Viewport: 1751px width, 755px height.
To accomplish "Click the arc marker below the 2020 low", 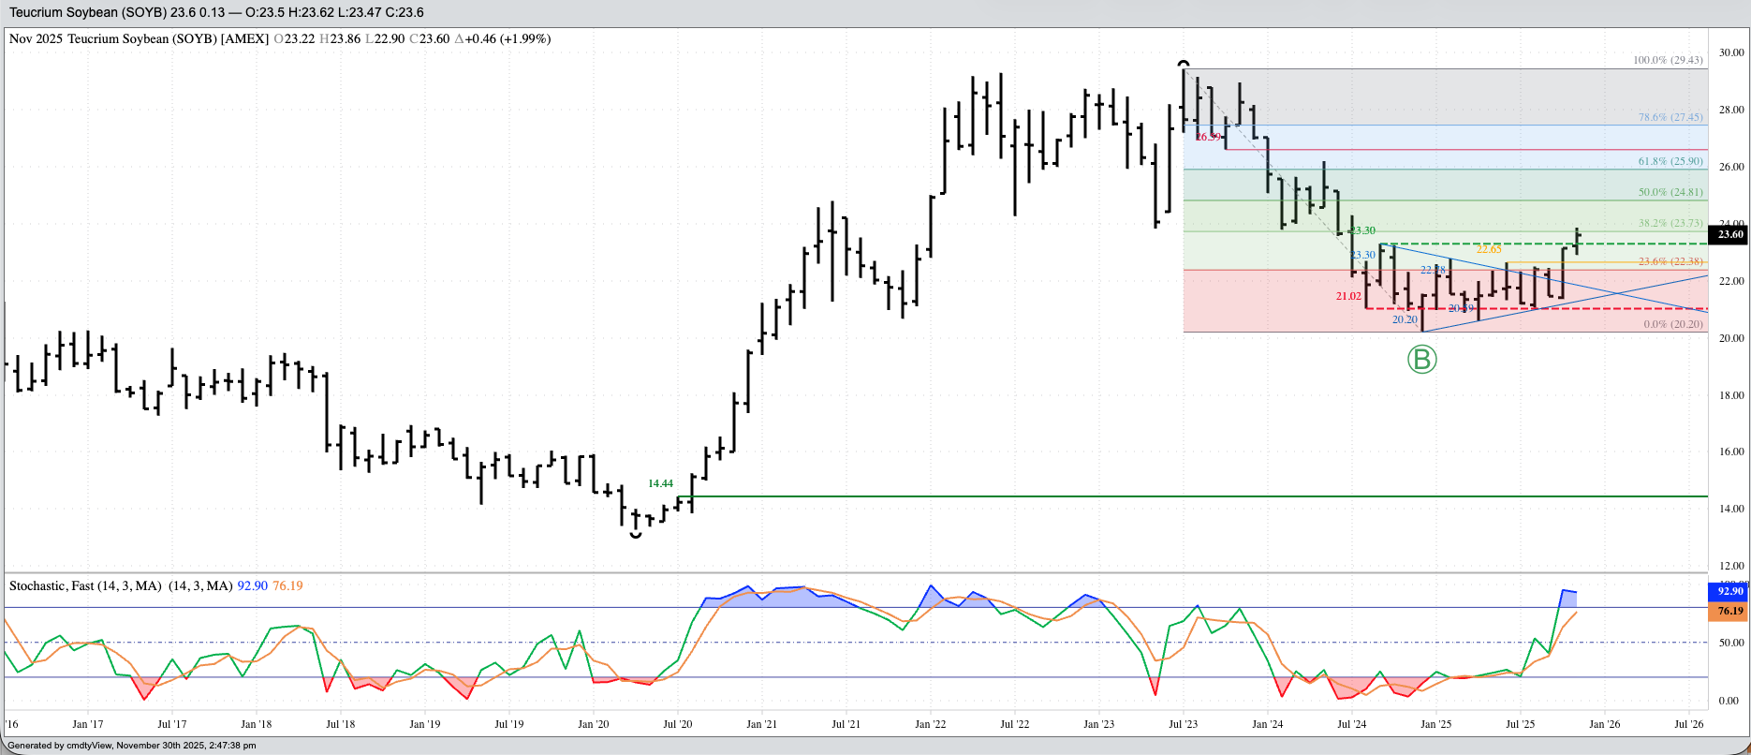I will pyautogui.click(x=636, y=534).
